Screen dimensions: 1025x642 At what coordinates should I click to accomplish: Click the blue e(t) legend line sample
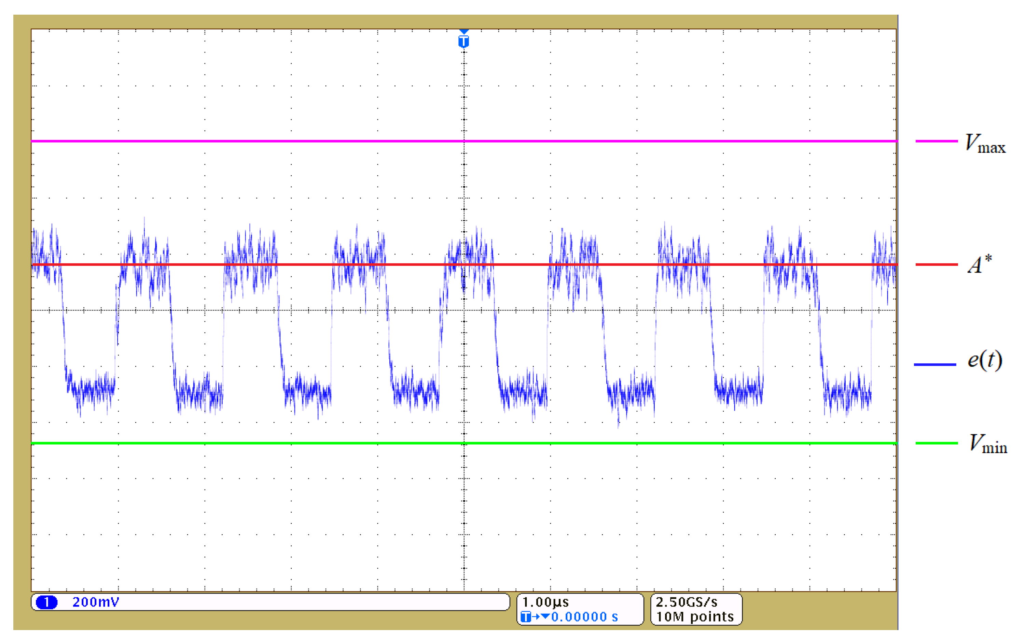935,364
